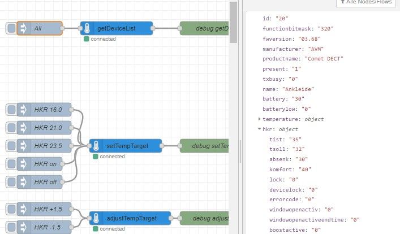
Task: Open 'Alle Nodes/Flows' debug filter
Action: 366,2
